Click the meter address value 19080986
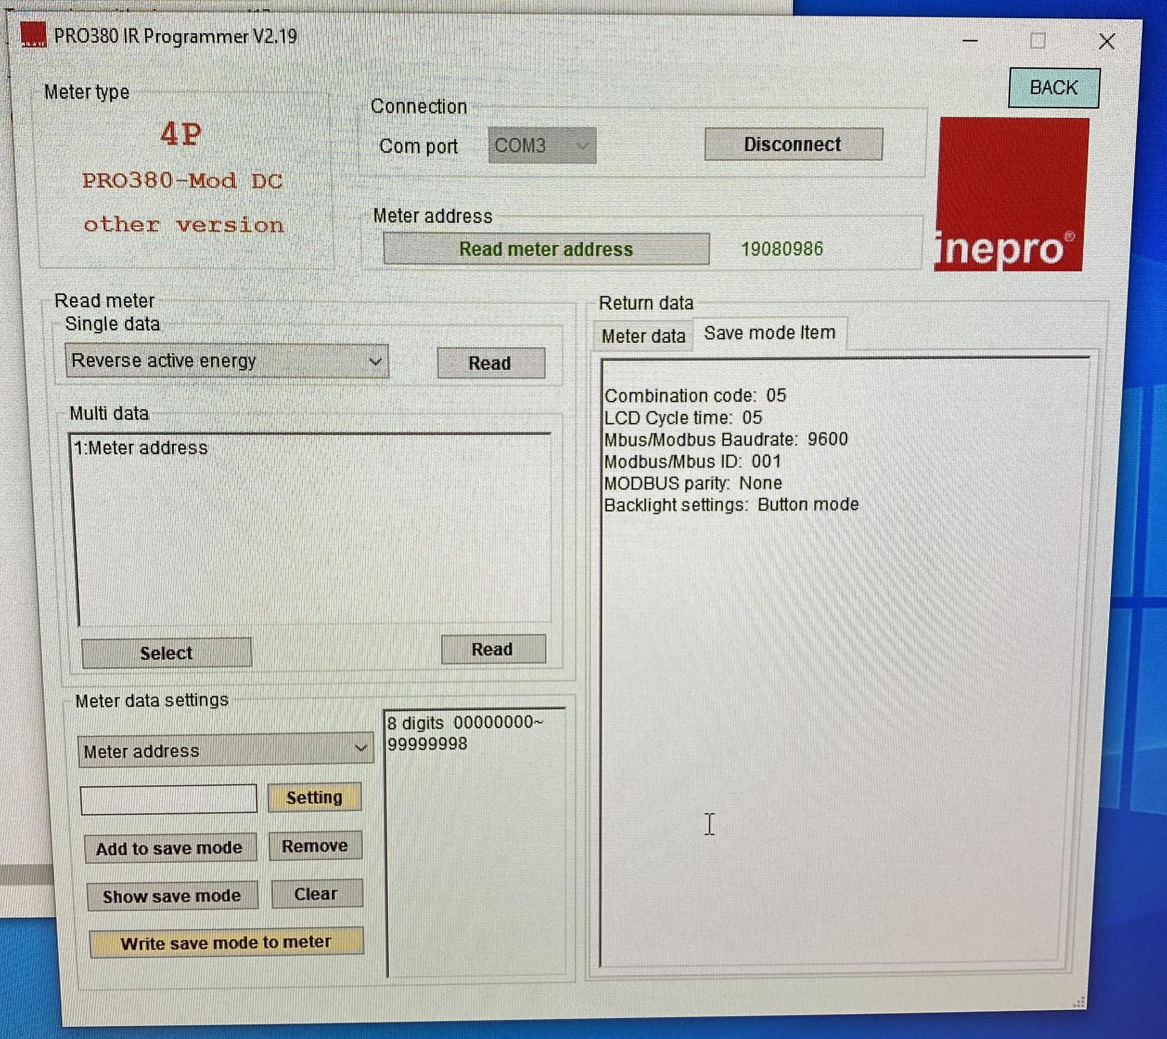 (x=782, y=249)
